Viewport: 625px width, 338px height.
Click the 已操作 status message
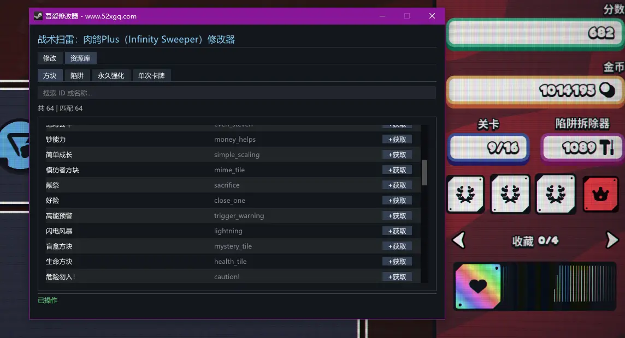pyautogui.click(x=48, y=300)
